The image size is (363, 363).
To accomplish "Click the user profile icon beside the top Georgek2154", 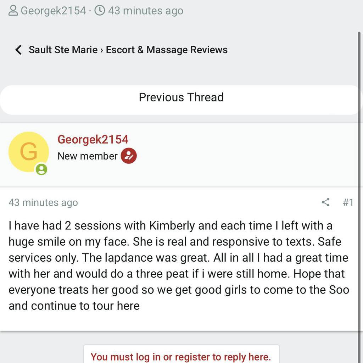I will pos(13,11).
